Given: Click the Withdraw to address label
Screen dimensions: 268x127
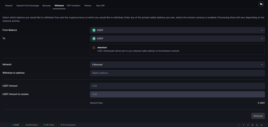Looking at the screenshot, I should pyautogui.click(x=13, y=73).
